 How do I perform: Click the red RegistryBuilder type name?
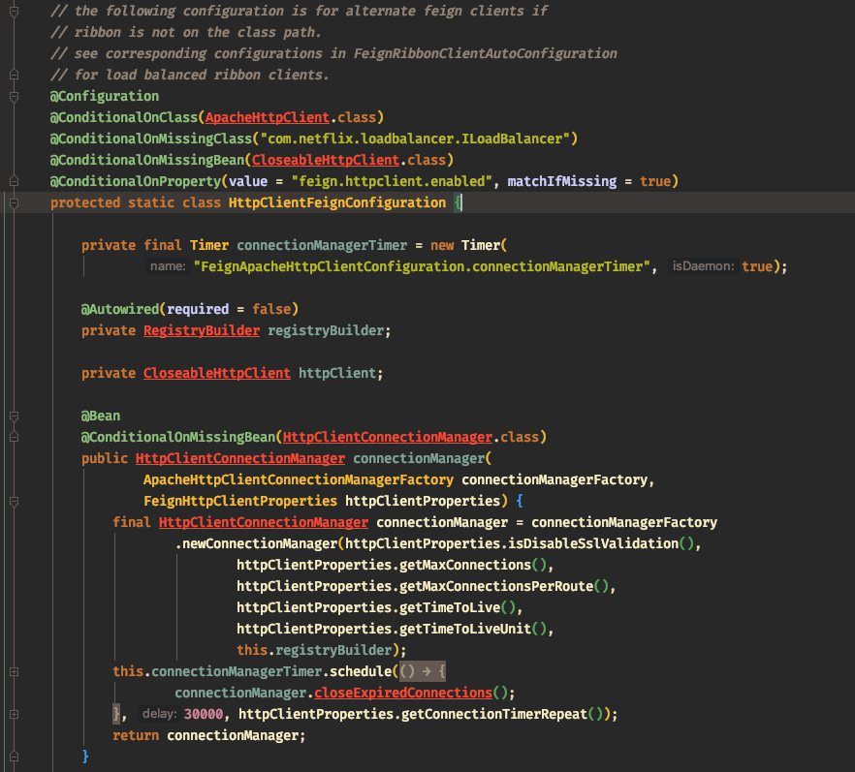202,330
